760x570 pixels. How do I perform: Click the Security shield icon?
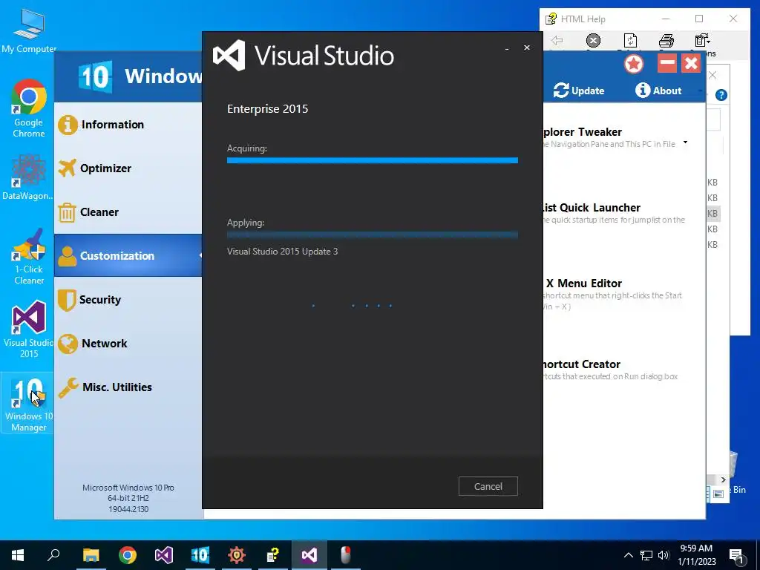[x=67, y=300]
